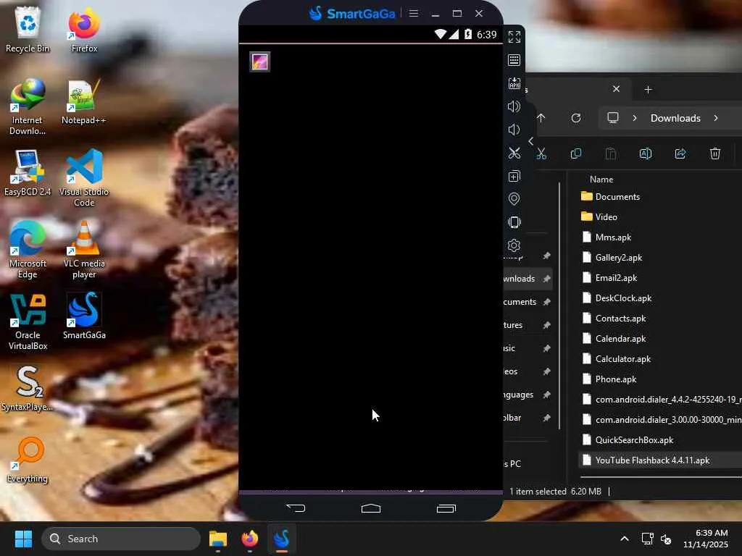Select the Calculator.apk file

(622, 359)
